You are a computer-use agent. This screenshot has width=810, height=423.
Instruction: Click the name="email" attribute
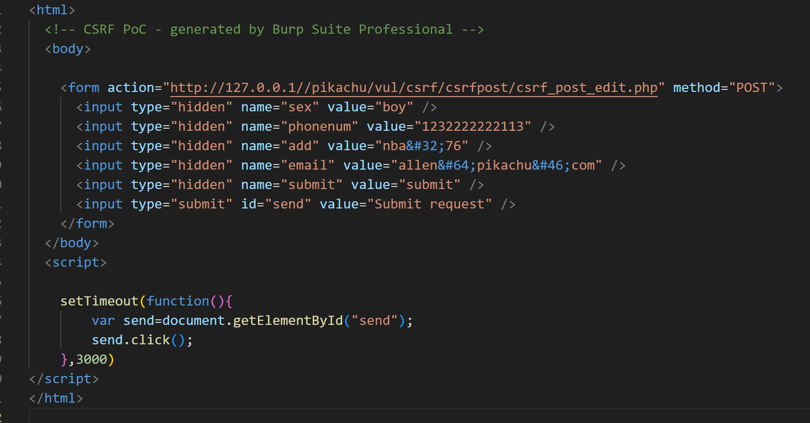point(288,166)
